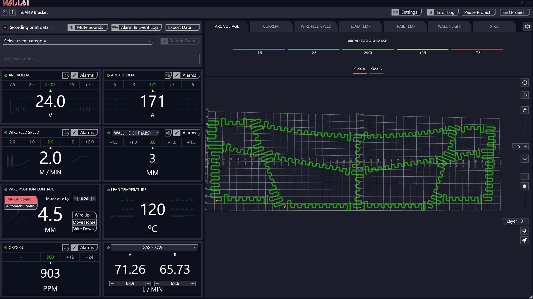Expand the Wall Height (ABS) dropdown

click(136, 133)
